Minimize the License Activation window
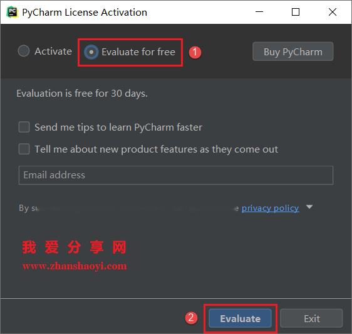Screen dimensions: 352x334 (x=259, y=12)
